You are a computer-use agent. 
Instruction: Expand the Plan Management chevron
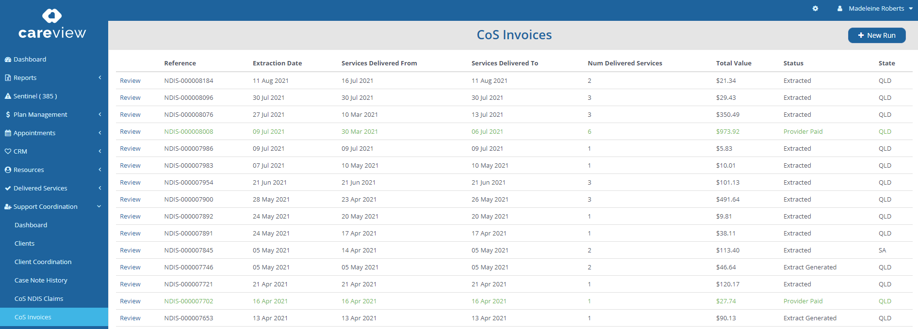[x=100, y=114]
